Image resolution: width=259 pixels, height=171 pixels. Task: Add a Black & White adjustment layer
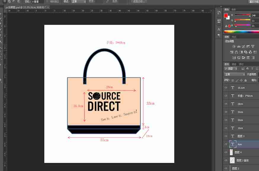coord(241,52)
